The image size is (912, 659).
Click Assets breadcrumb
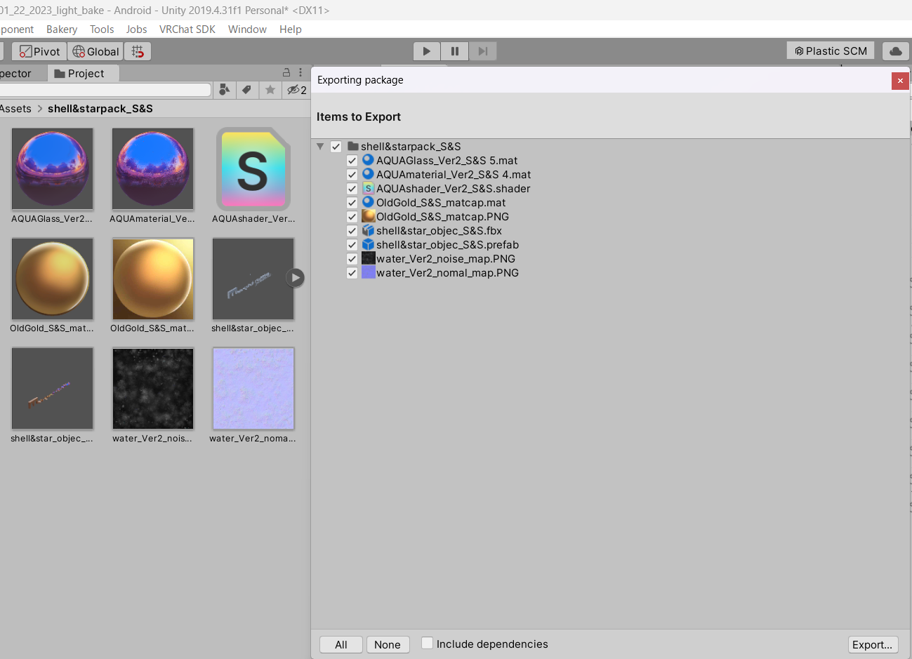(x=15, y=109)
